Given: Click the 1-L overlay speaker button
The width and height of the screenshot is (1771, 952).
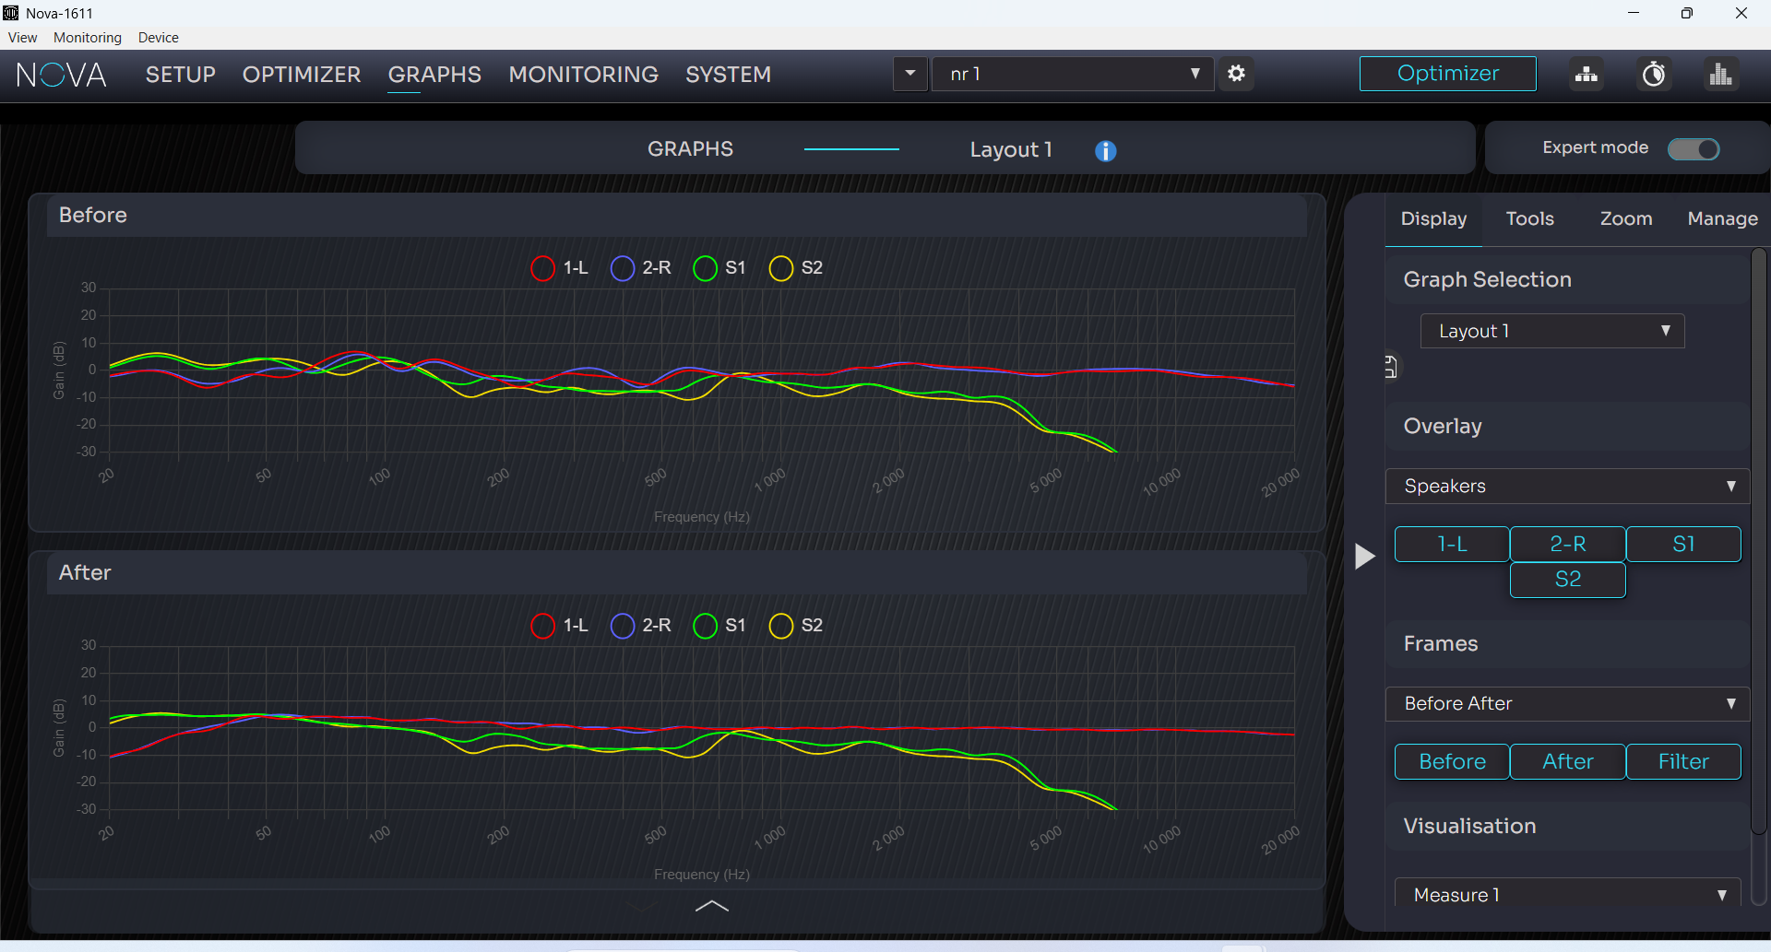Looking at the screenshot, I should 1452,545.
